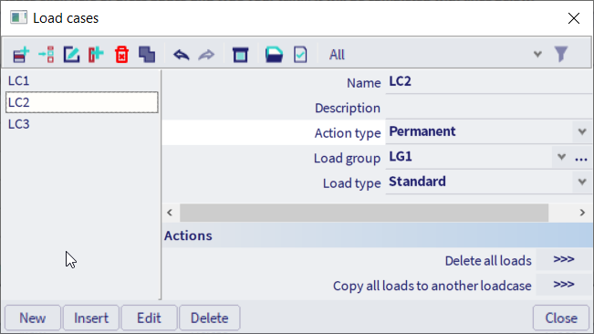Image resolution: width=594 pixels, height=334 pixels.
Task: Click the New load case toolbar icon
Action: coord(21,55)
